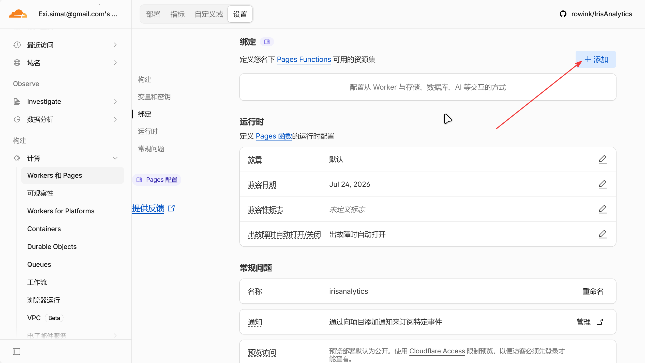Click the clock icon for 最近访问
The width and height of the screenshot is (645, 363).
pos(17,45)
